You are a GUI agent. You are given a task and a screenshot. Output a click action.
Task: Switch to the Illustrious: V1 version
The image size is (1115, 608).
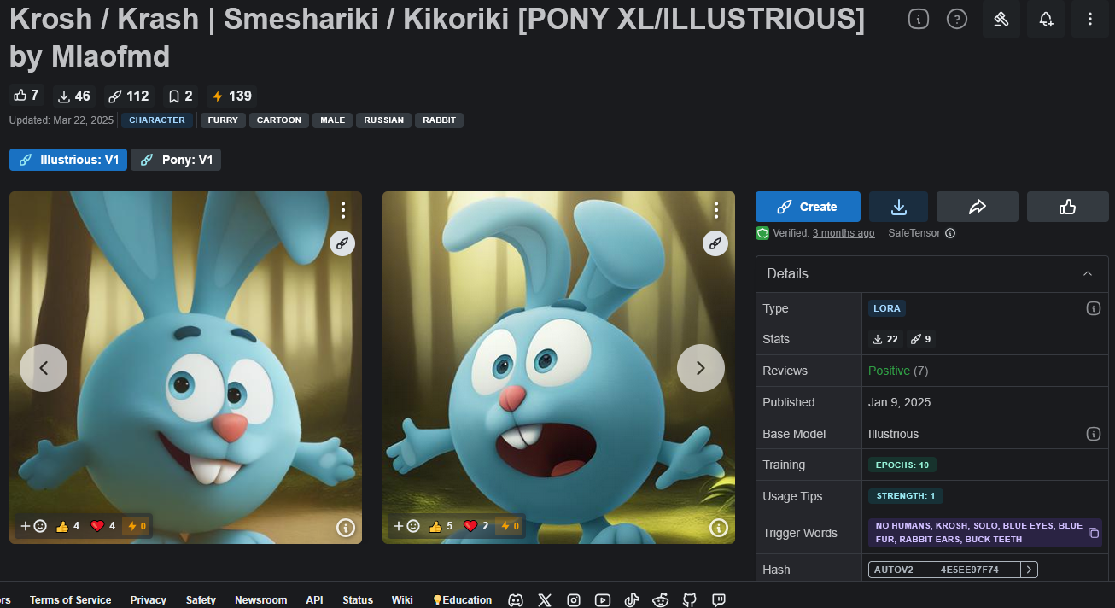tap(68, 160)
